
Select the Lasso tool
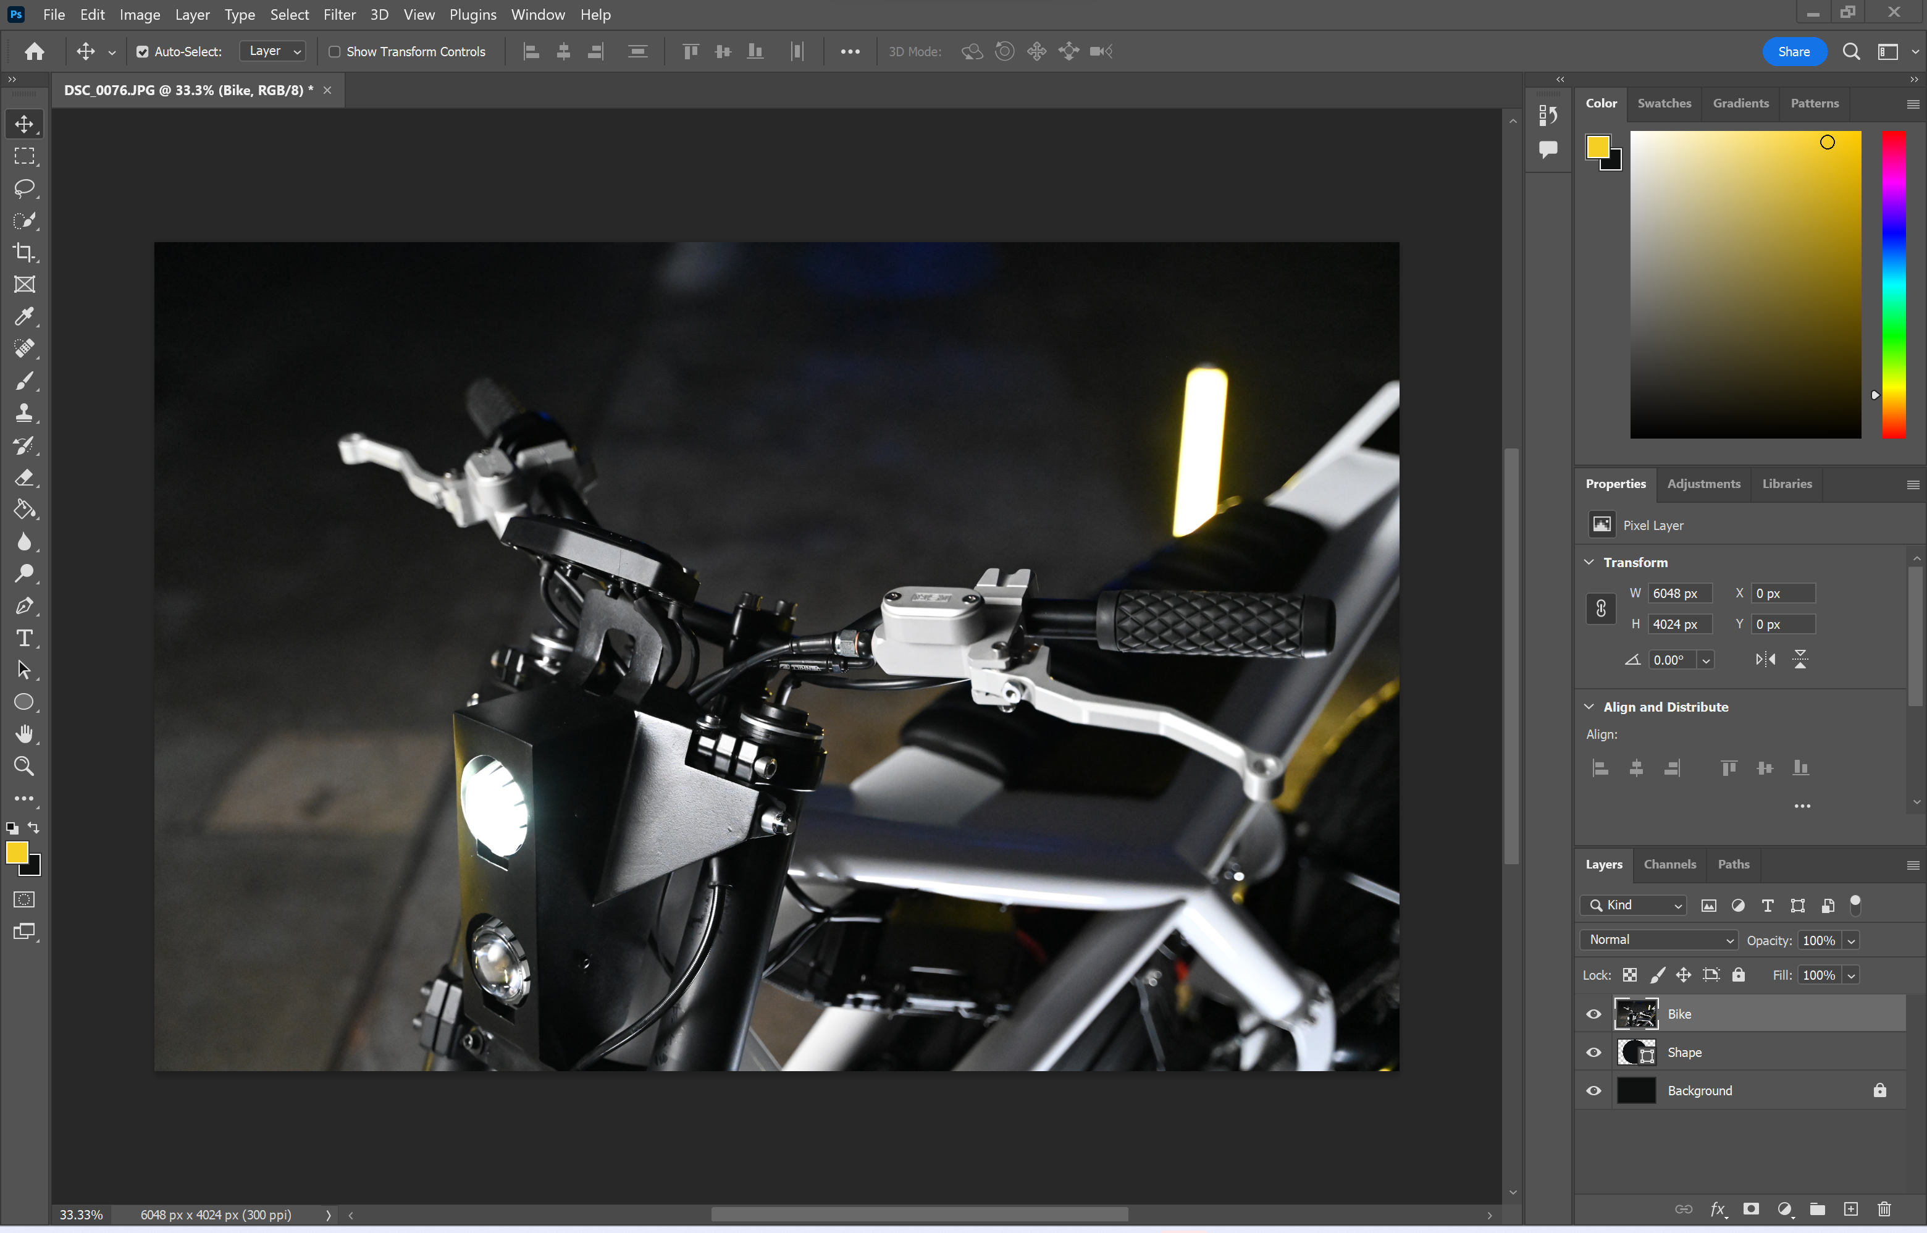24,188
